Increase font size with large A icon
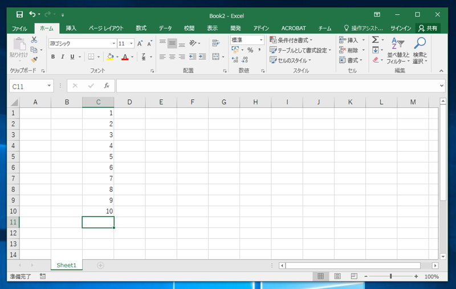456x289 pixels. pos(140,44)
